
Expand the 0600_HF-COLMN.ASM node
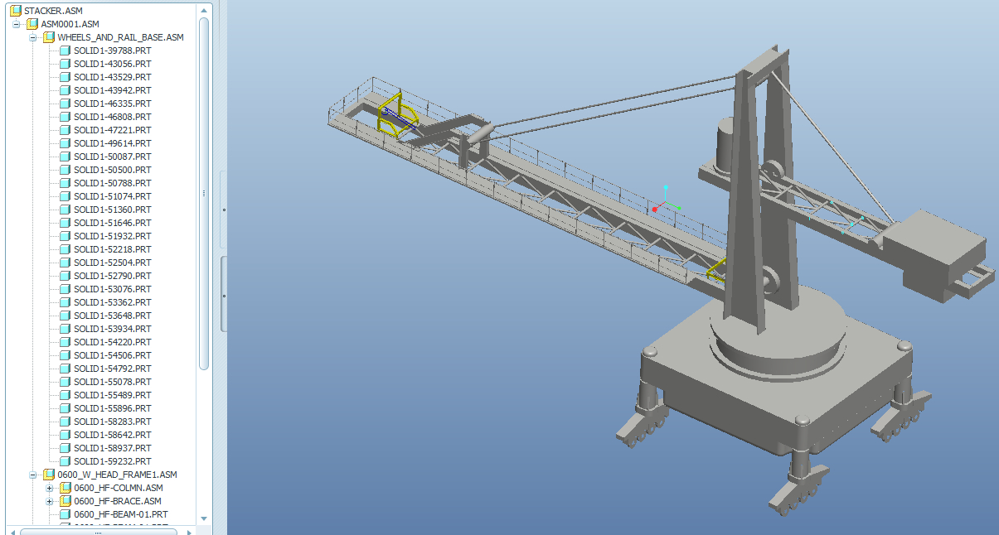(x=49, y=488)
